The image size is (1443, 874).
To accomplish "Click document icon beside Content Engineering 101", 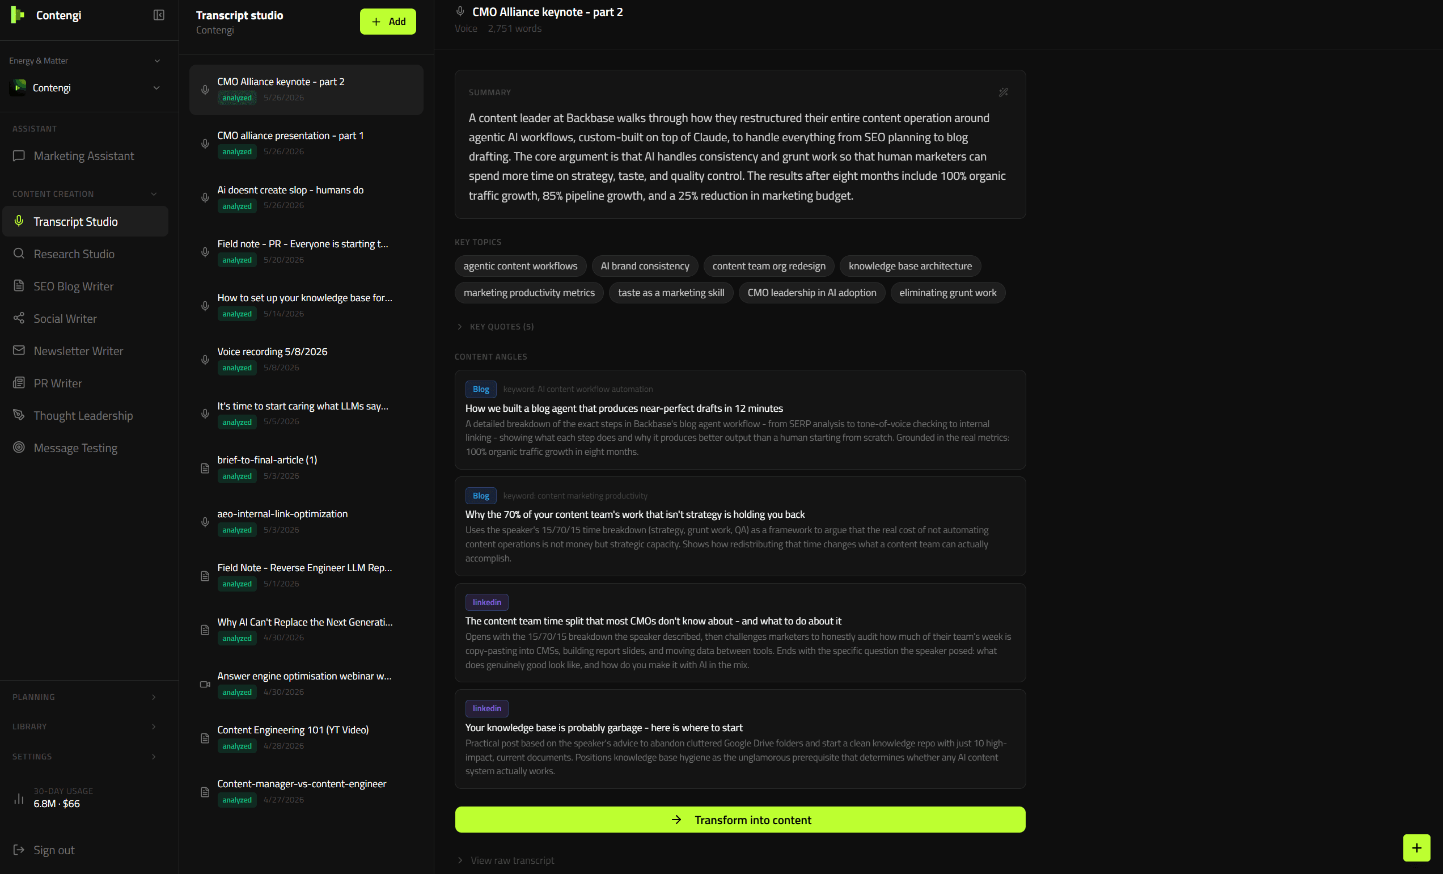I will (205, 738).
